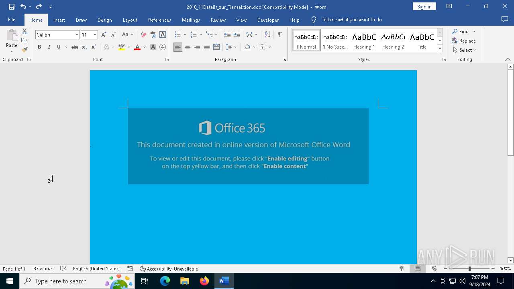This screenshot has height=289, width=514.
Task: Switch to Web Layout view
Action: point(434,269)
